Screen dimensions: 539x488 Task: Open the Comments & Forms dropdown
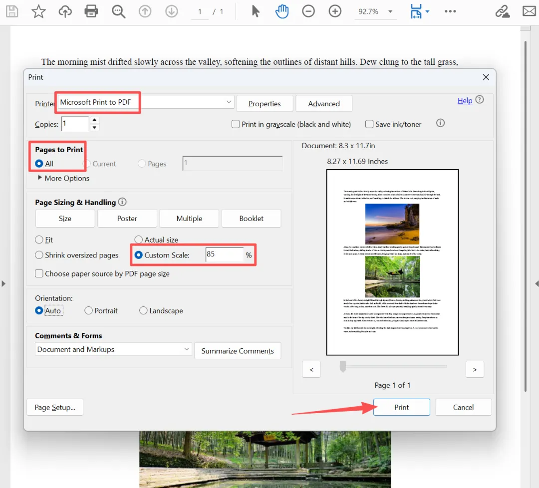coord(113,349)
